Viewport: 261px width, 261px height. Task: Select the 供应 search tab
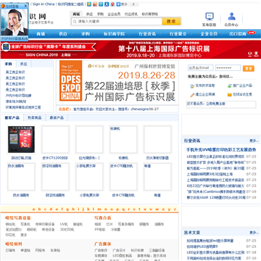click(x=89, y=14)
